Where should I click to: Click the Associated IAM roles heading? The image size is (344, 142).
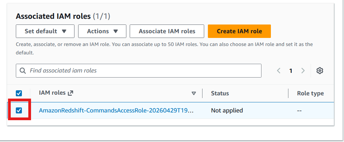[53, 16]
